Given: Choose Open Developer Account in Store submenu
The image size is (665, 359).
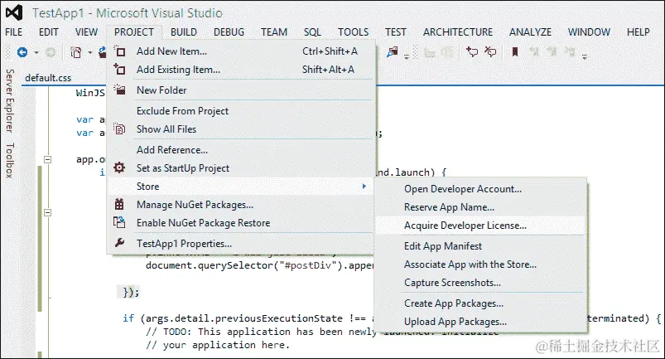Looking at the screenshot, I should tap(480, 189).
